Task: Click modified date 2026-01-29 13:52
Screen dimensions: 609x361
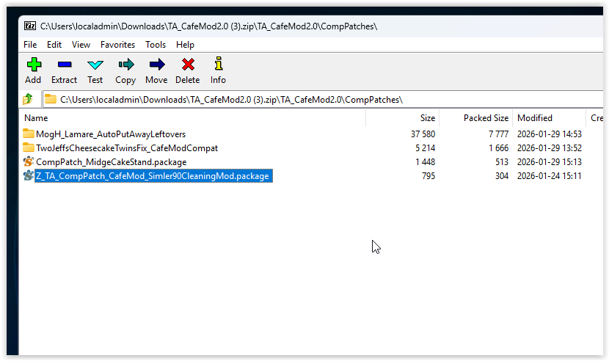Action: click(549, 148)
